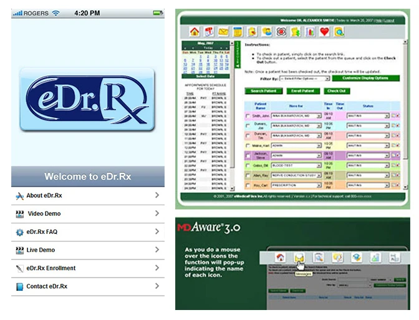This screenshot has height=320, width=419.
Task: Click yellow chat icon in MDAware toolbar
Action: (x=337, y=258)
